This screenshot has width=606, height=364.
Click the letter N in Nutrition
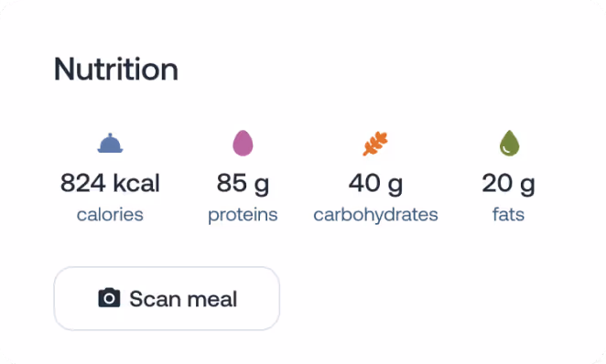click(64, 70)
